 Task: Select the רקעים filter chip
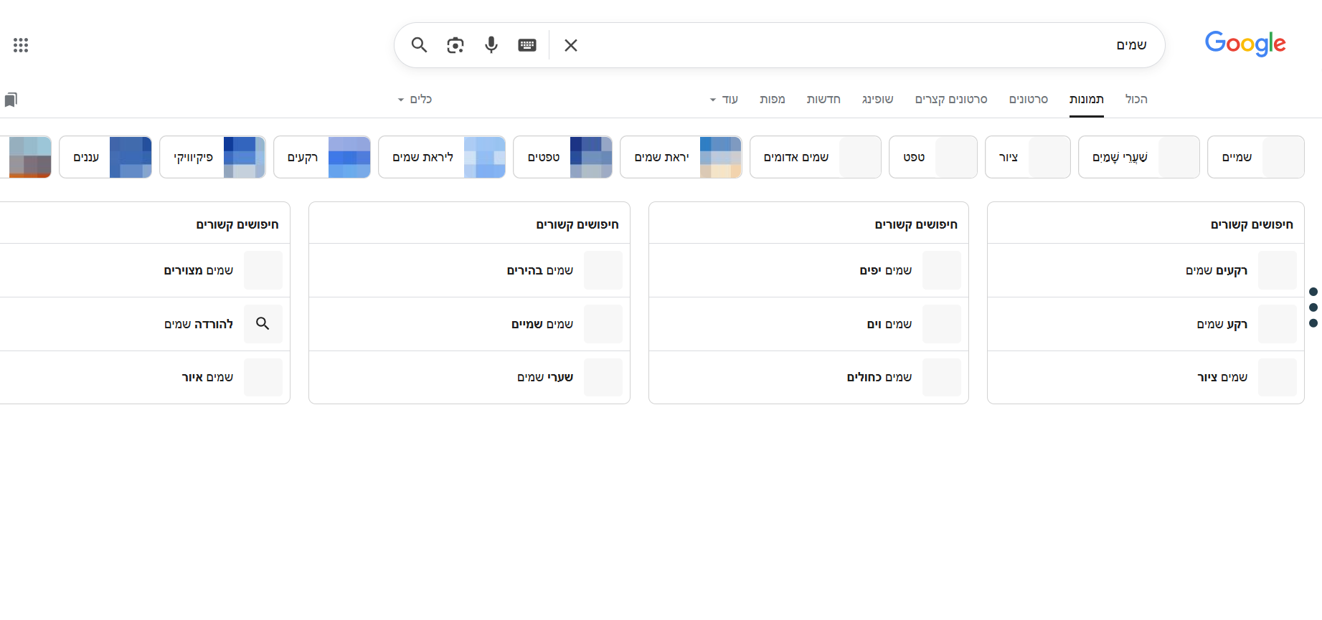[x=322, y=157]
